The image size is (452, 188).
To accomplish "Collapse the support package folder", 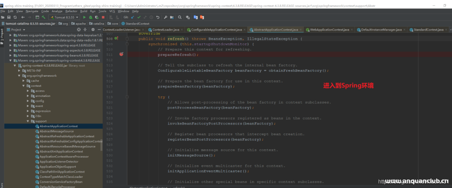I will click(28, 121).
